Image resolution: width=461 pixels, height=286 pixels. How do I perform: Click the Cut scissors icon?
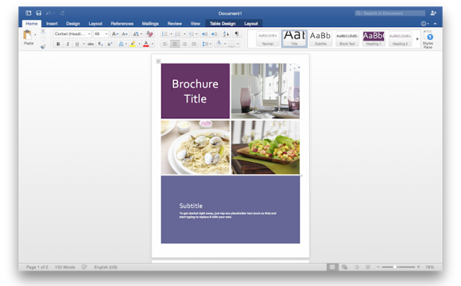tap(43, 31)
